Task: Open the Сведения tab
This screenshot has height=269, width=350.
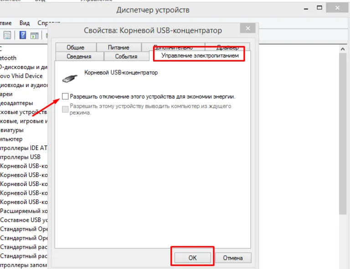Action: pos(79,56)
